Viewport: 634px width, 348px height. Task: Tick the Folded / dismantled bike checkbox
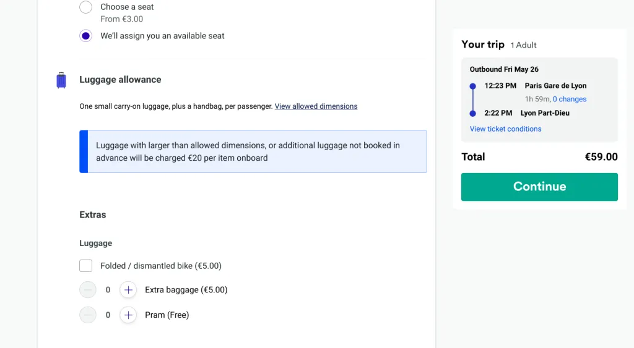[85, 266]
